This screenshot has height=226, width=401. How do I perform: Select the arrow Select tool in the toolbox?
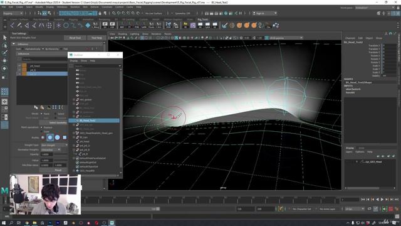4,38
